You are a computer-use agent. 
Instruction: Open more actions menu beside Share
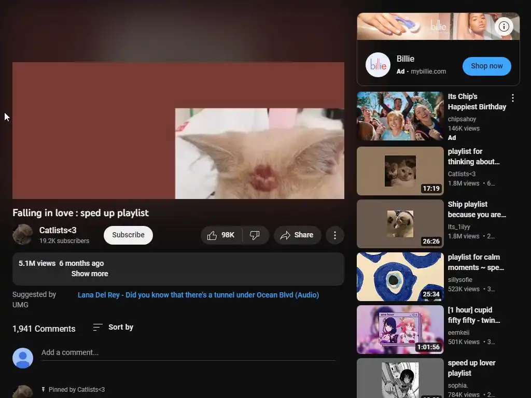tap(335, 235)
